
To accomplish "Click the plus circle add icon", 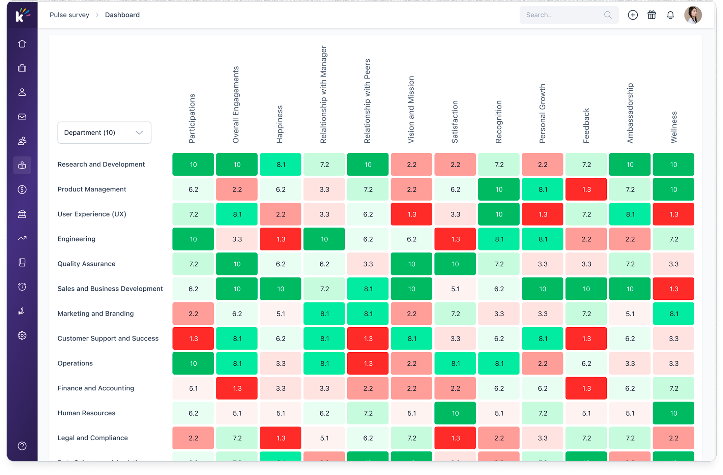I will click(x=633, y=15).
